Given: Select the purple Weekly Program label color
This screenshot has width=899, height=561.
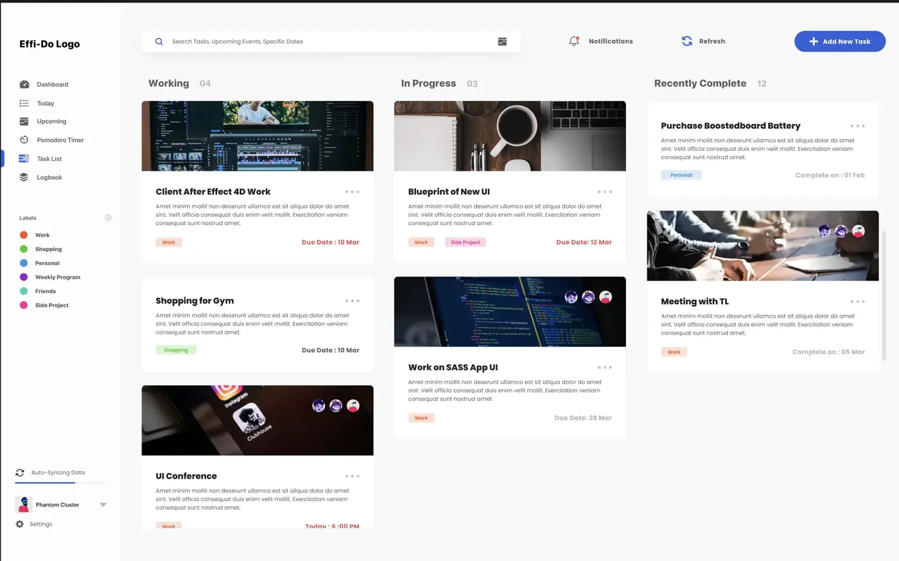Looking at the screenshot, I should 24,277.
